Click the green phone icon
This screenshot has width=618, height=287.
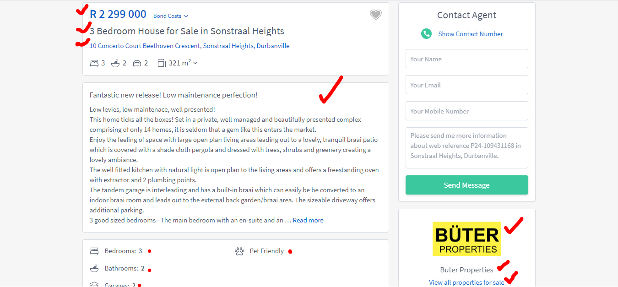point(426,33)
